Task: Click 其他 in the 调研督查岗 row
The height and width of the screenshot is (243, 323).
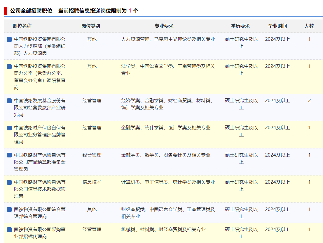Action: [92, 66]
